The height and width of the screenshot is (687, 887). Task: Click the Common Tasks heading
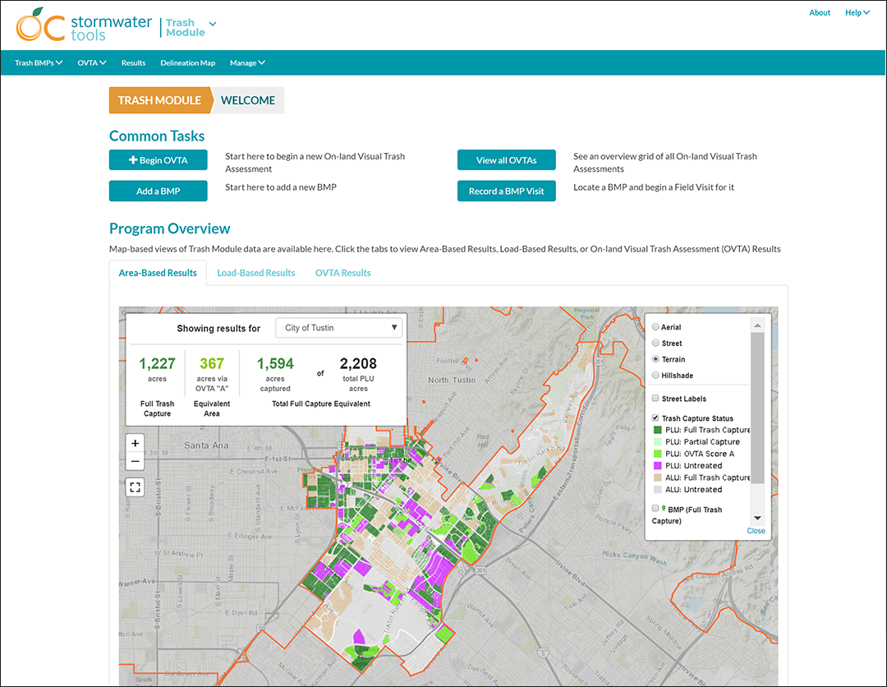pyautogui.click(x=157, y=136)
